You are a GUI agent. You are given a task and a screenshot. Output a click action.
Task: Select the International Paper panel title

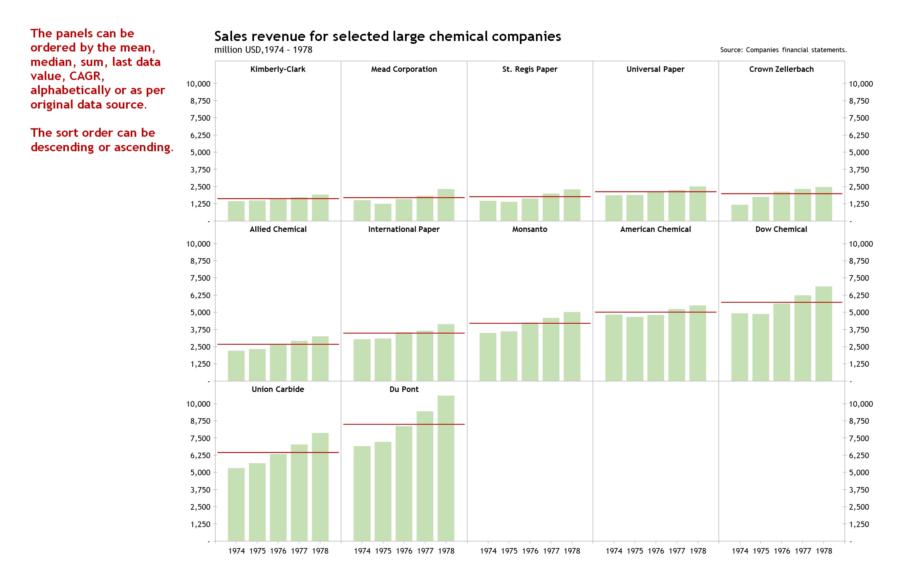click(x=404, y=229)
